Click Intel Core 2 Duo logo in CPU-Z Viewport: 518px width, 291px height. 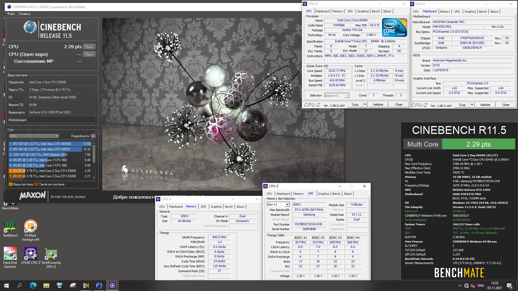tap(394, 27)
